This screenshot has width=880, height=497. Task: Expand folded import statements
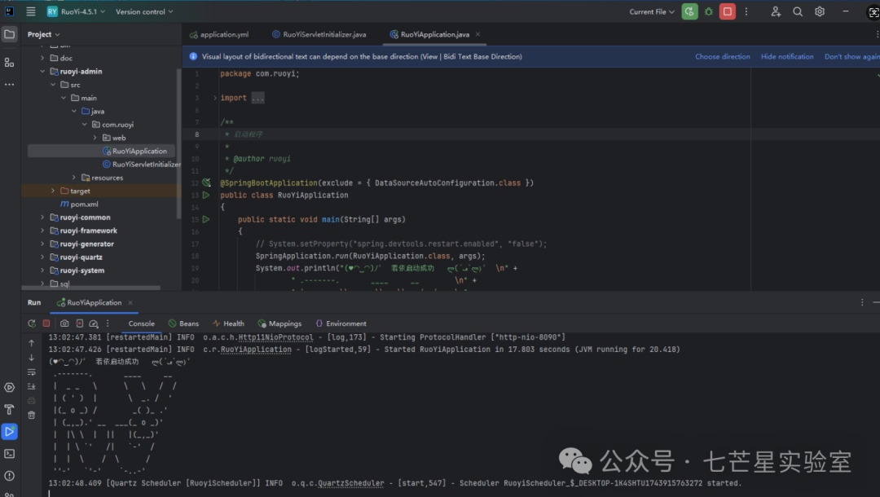(x=215, y=98)
